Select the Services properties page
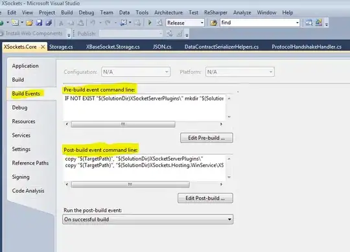 click(21, 135)
